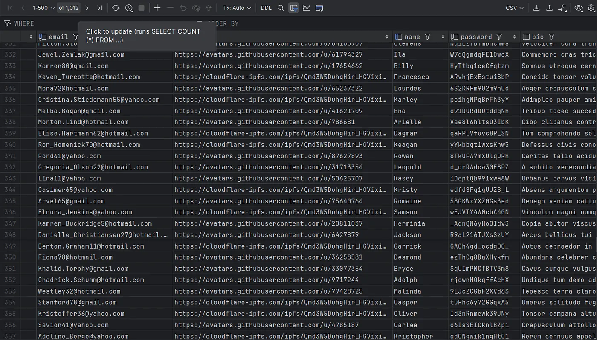Image resolution: width=597 pixels, height=340 pixels.
Task: Select the bio cell starting 'Defessus civis'
Action: coord(559,145)
